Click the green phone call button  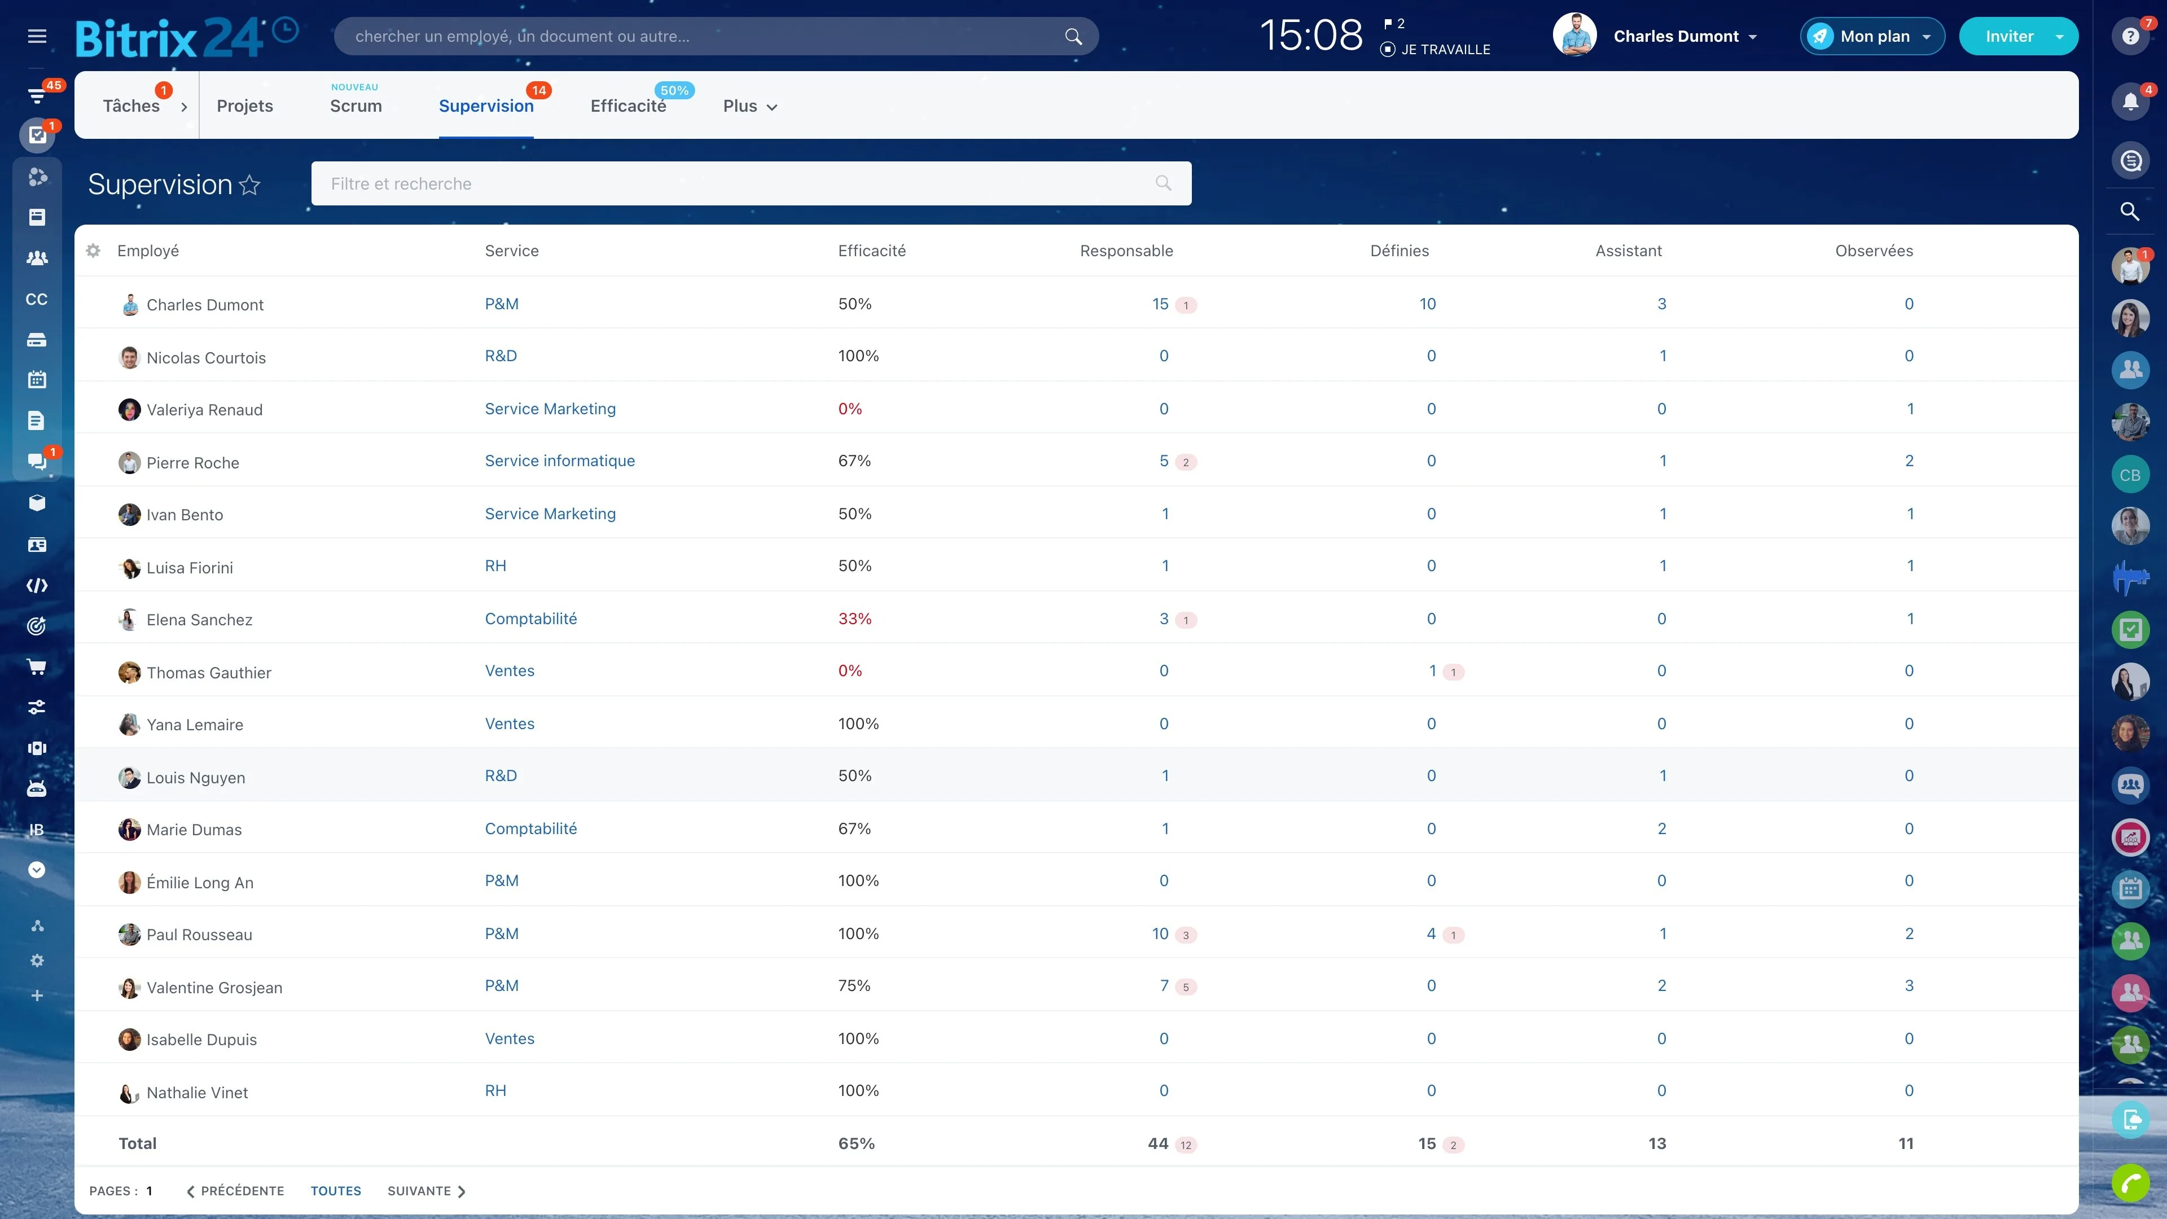pos(2130,1183)
